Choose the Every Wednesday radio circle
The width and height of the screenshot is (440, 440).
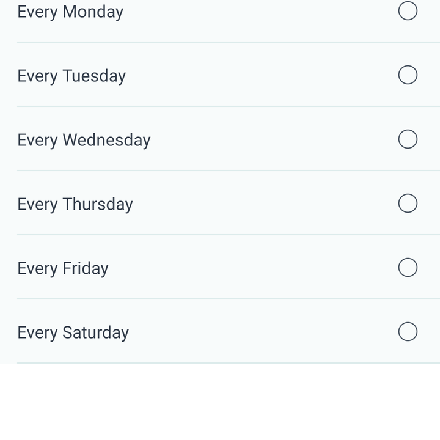[x=408, y=139]
